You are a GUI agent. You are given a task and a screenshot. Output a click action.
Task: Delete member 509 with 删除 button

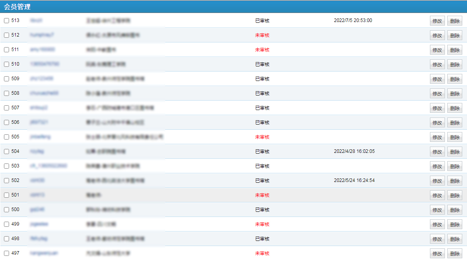point(454,79)
